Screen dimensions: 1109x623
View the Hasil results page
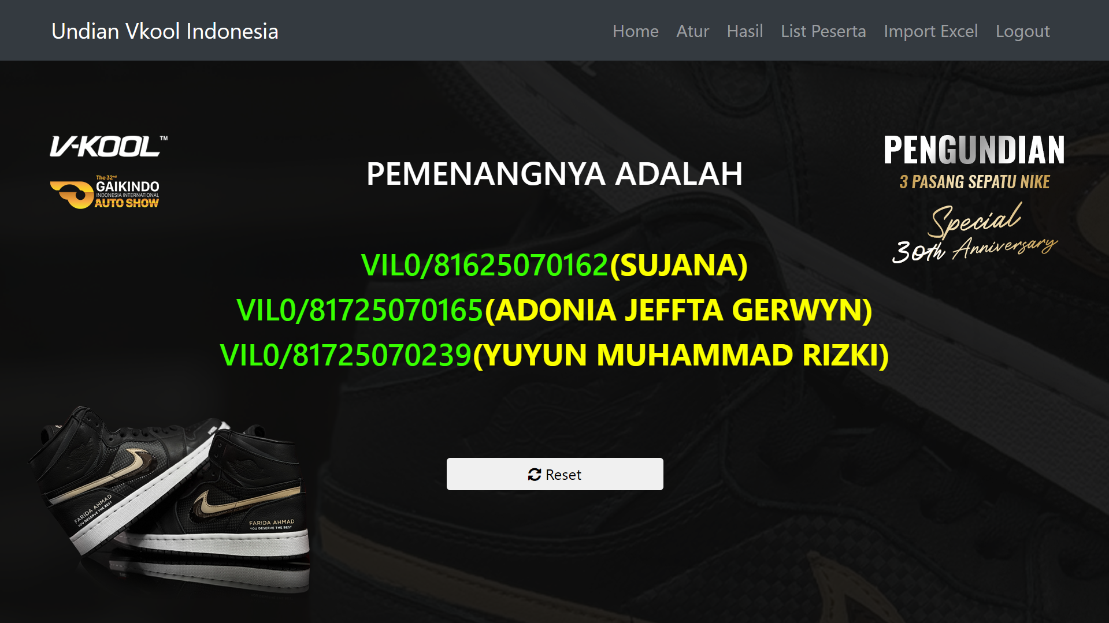pos(745,31)
